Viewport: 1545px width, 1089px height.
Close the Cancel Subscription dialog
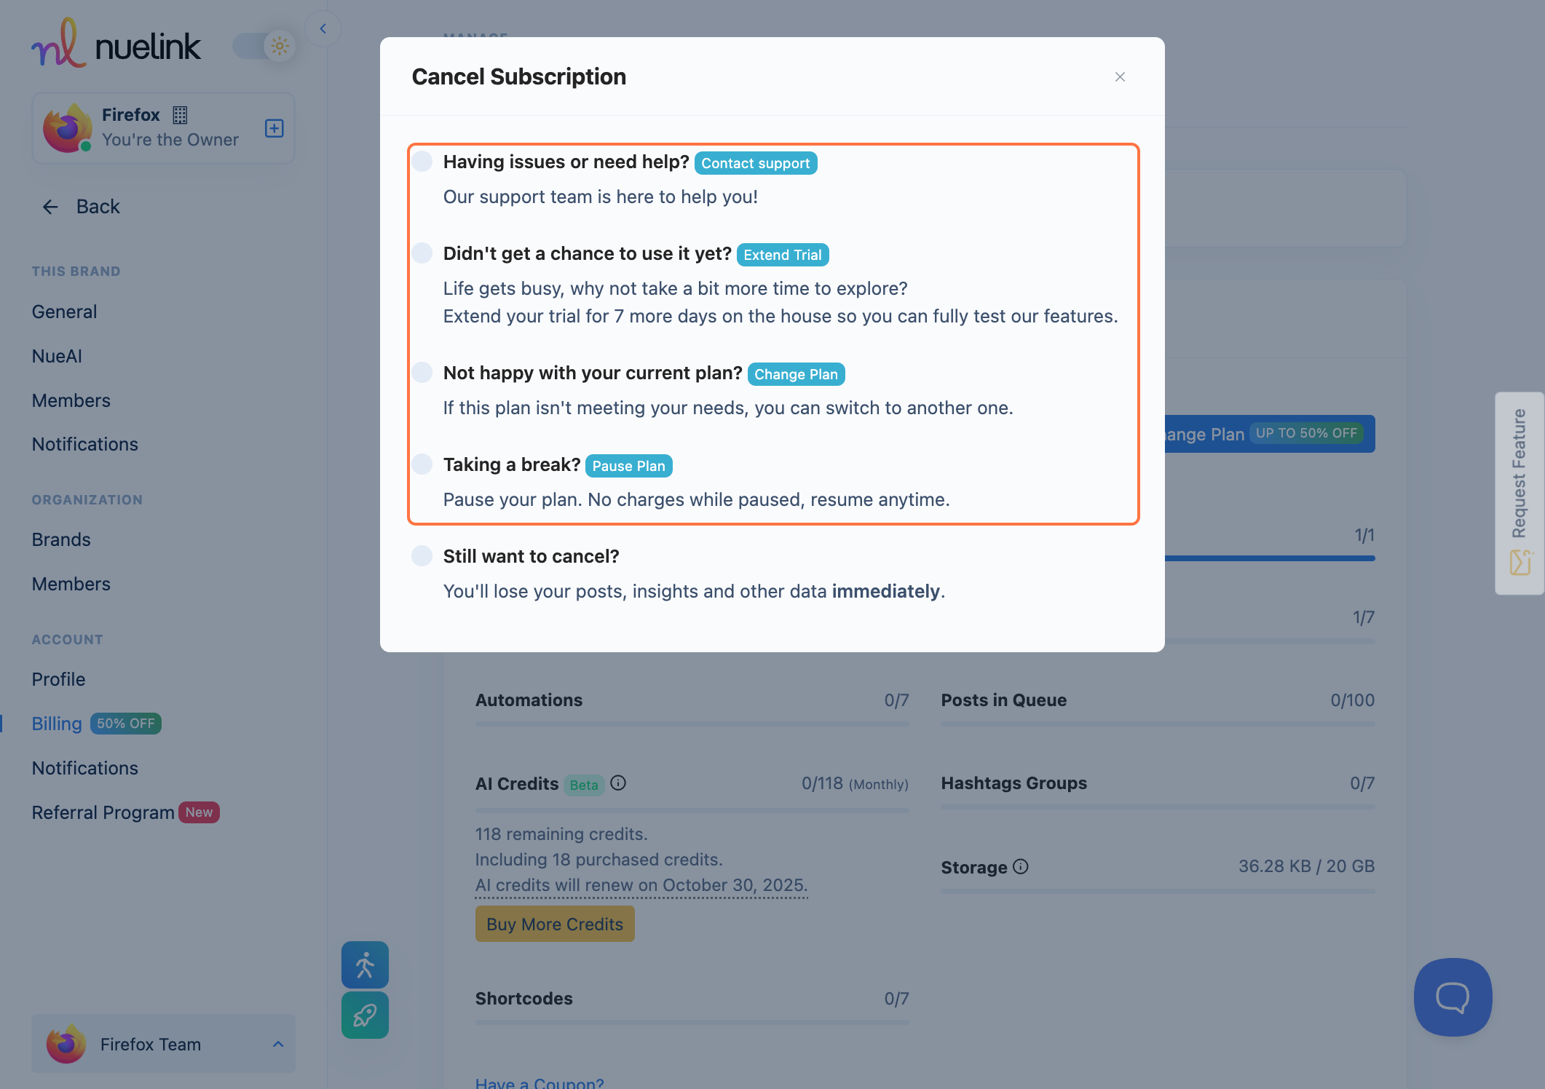pyautogui.click(x=1120, y=77)
